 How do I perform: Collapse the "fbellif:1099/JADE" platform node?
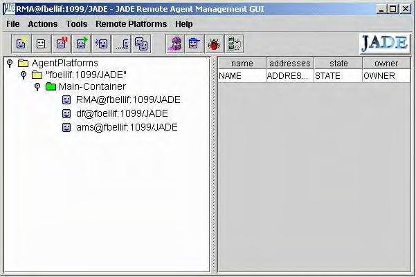tap(24, 75)
